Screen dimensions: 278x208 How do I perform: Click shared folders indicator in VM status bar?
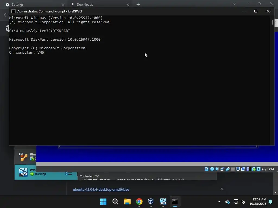coord(233,169)
